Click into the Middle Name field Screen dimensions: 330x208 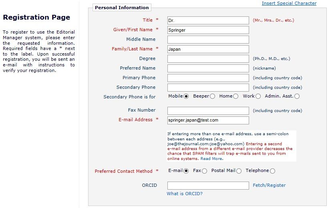[x=208, y=40]
